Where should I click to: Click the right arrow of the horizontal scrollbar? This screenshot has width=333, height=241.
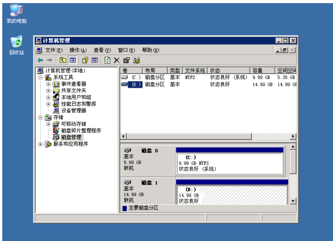pos(293,136)
